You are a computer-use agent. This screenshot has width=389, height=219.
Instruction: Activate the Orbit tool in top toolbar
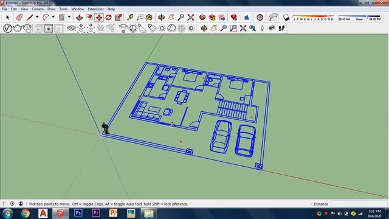click(161, 18)
